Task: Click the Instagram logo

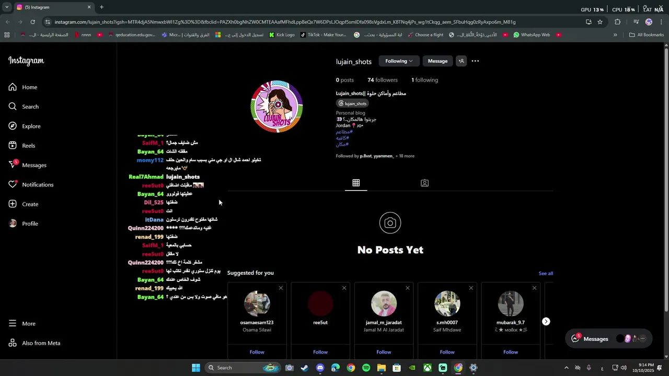Action: 26,61
